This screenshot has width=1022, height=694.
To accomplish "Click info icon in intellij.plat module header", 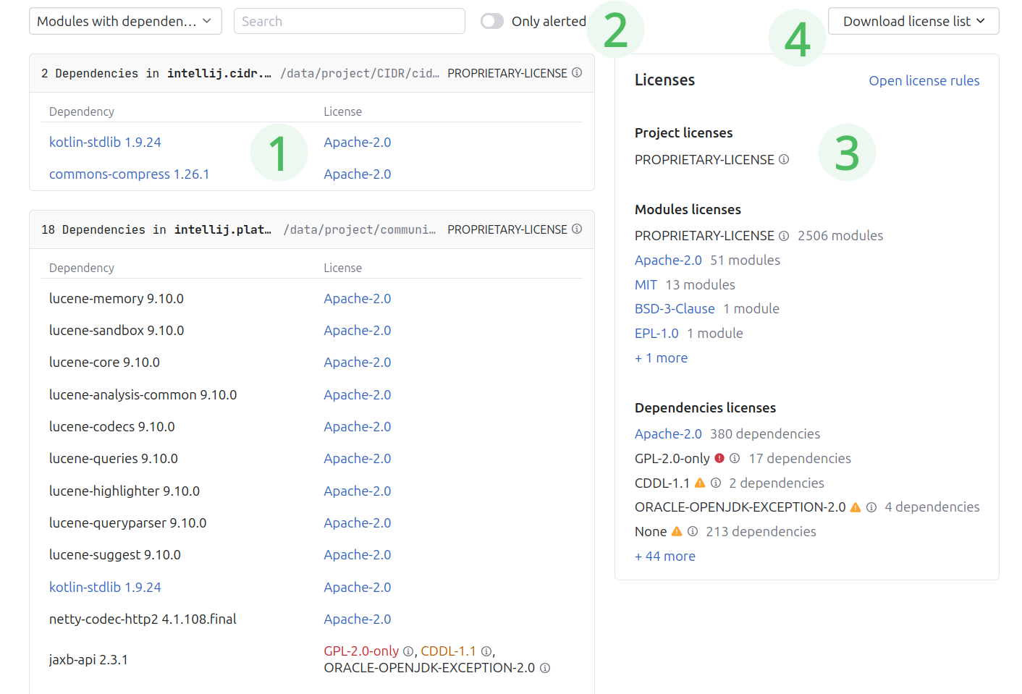I will [x=577, y=229].
